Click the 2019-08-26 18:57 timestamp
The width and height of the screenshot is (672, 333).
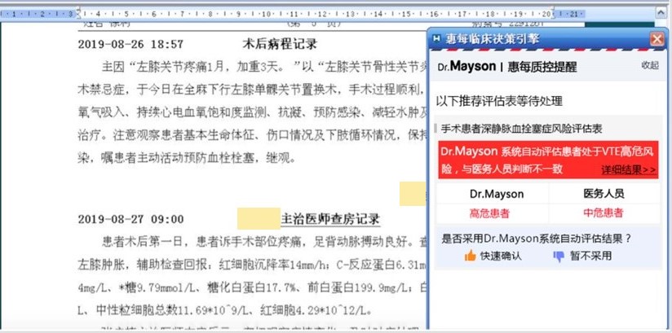tap(130, 44)
